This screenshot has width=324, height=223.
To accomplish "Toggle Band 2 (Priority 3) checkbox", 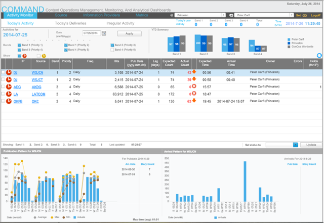I will click(x=112, y=45).
